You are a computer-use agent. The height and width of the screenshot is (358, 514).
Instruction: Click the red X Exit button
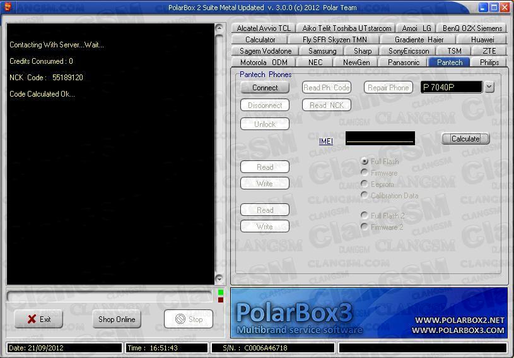pos(38,319)
